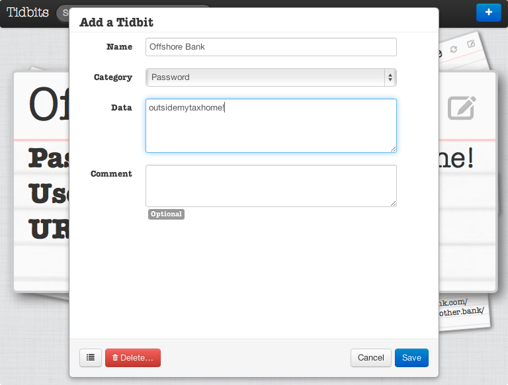
Task: Click the Name field containing Offshore Bank
Action: click(x=271, y=47)
